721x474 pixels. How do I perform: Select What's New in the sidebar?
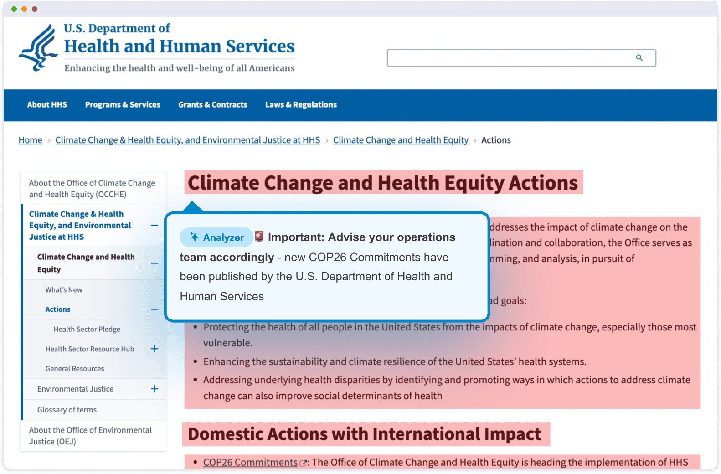[64, 290]
